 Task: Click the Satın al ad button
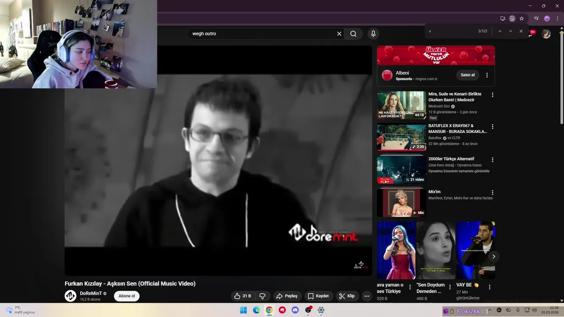tap(468, 75)
